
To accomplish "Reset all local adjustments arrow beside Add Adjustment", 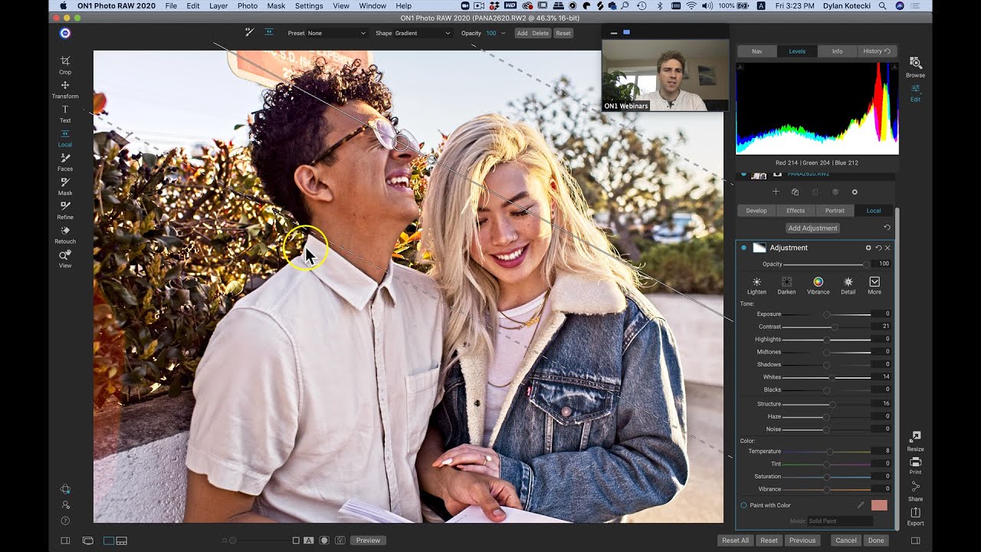I will 887,228.
